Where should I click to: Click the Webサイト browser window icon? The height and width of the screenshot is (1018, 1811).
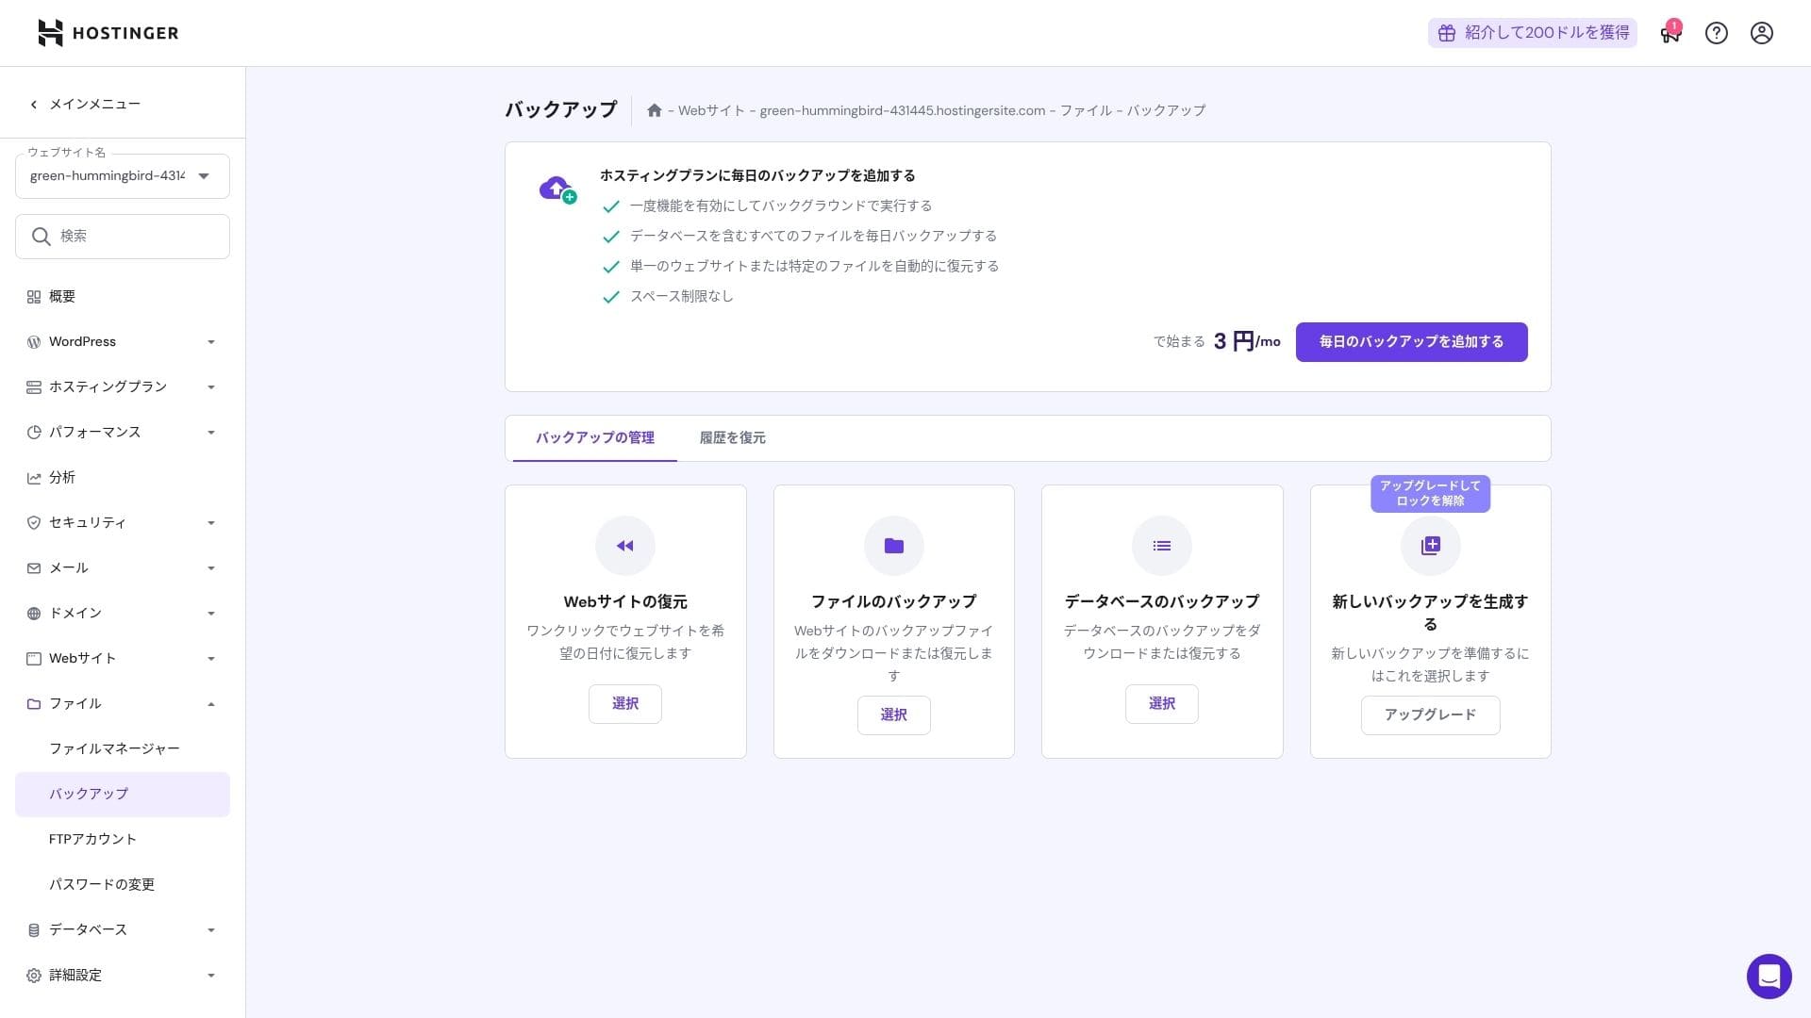click(x=34, y=659)
